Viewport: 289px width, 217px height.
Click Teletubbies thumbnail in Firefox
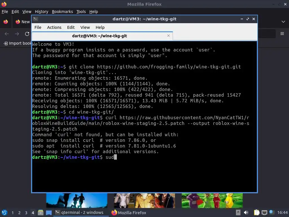click(212, 201)
